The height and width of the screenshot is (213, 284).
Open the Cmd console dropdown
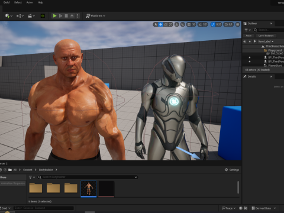(5, 208)
